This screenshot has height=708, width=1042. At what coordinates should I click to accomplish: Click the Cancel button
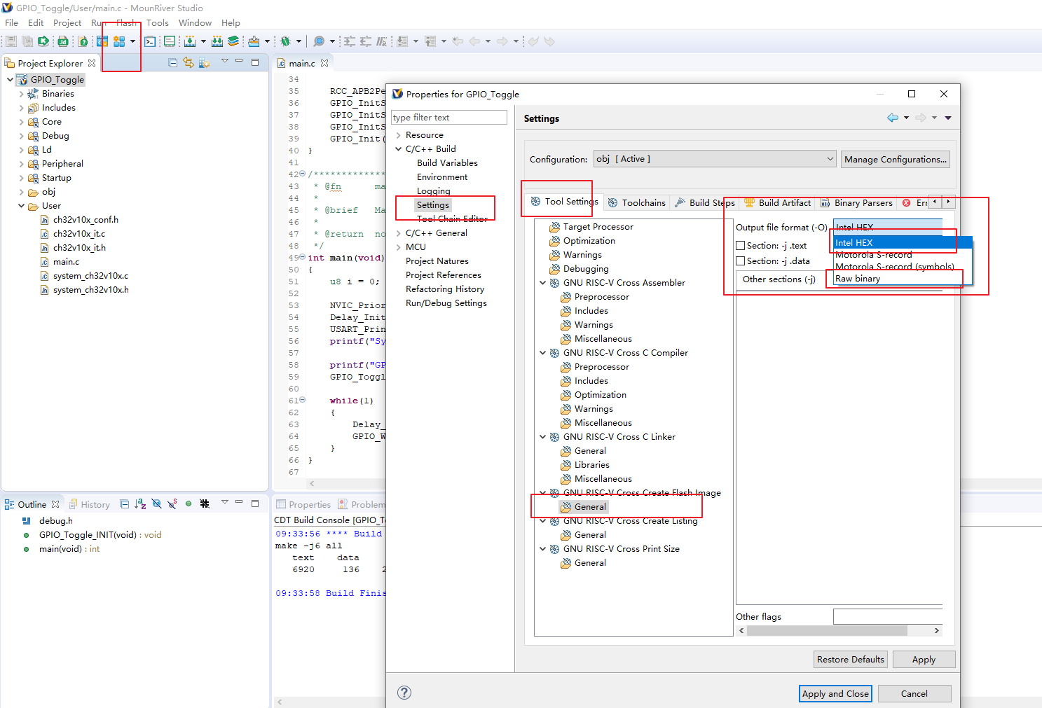tap(914, 693)
